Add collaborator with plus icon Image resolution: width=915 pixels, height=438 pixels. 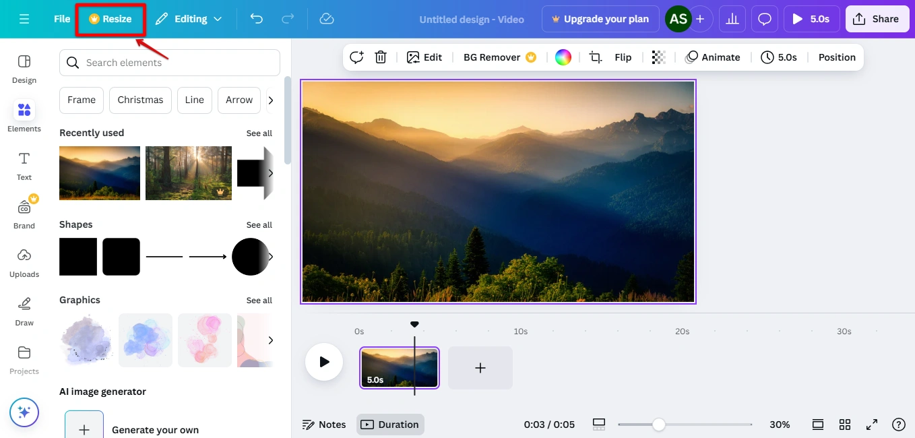[x=700, y=19]
